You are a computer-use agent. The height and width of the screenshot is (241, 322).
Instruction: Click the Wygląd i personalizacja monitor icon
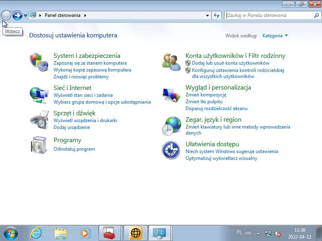click(171, 95)
